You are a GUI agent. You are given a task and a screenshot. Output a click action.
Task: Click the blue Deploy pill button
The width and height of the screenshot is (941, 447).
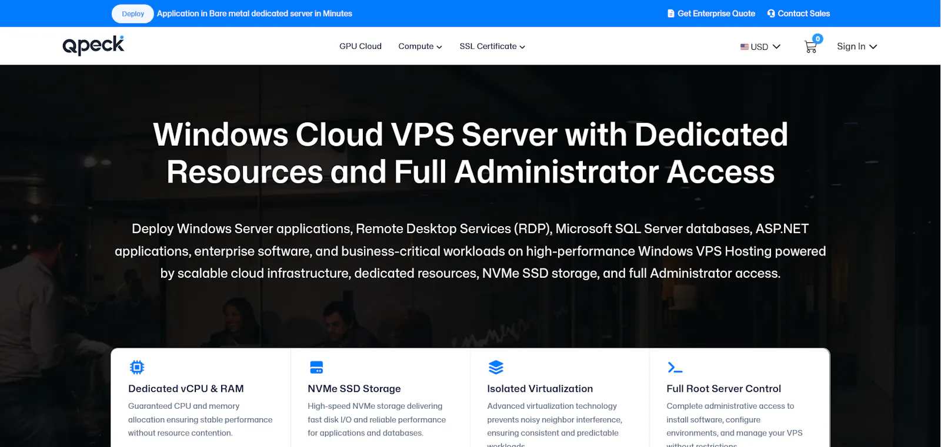[x=133, y=14]
